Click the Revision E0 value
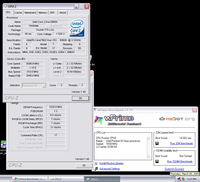The height and width of the screenshot is (182, 200). pyautogui.click(x=79, y=48)
